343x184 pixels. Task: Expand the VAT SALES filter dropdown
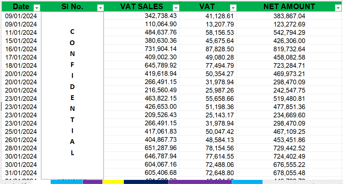(176, 8)
